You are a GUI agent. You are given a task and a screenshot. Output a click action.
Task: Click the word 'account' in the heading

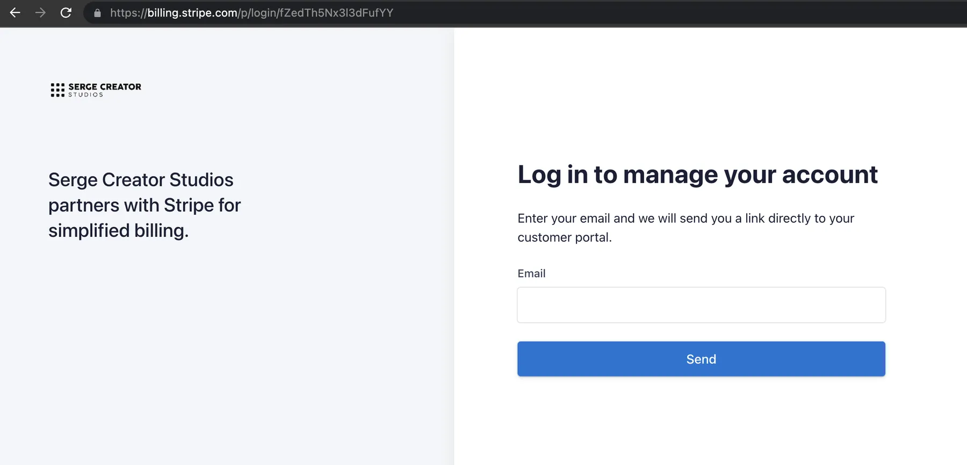829,175
